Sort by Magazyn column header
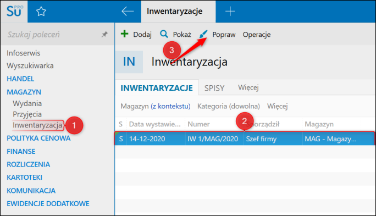This screenshot has width=376, height=216. [x=339, y=124]
